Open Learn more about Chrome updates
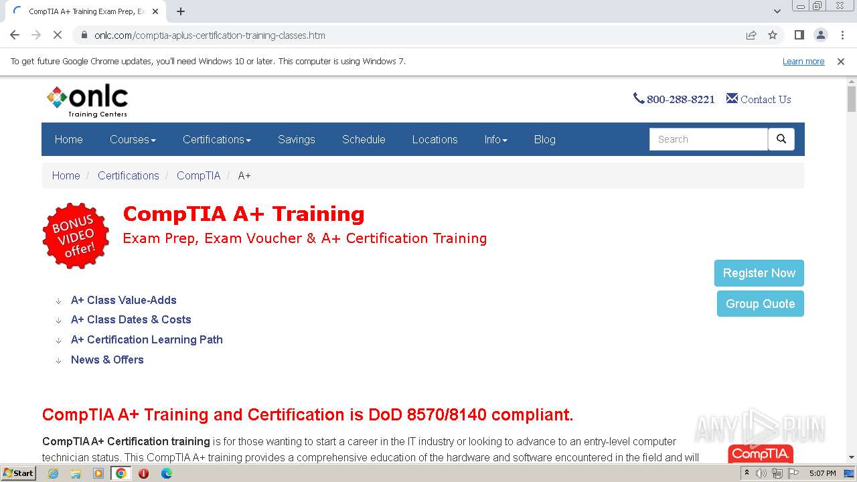The width and height of the screenshot is (857, 482). (x=803, y=62)
